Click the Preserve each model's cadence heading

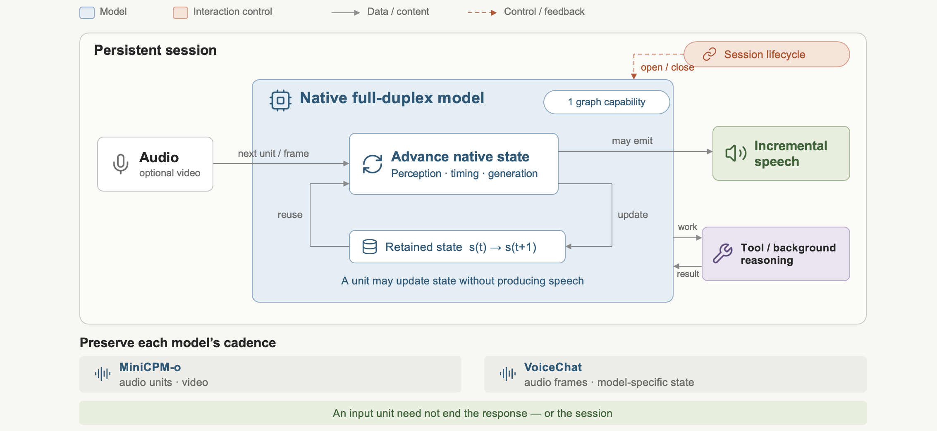point(178,343)
